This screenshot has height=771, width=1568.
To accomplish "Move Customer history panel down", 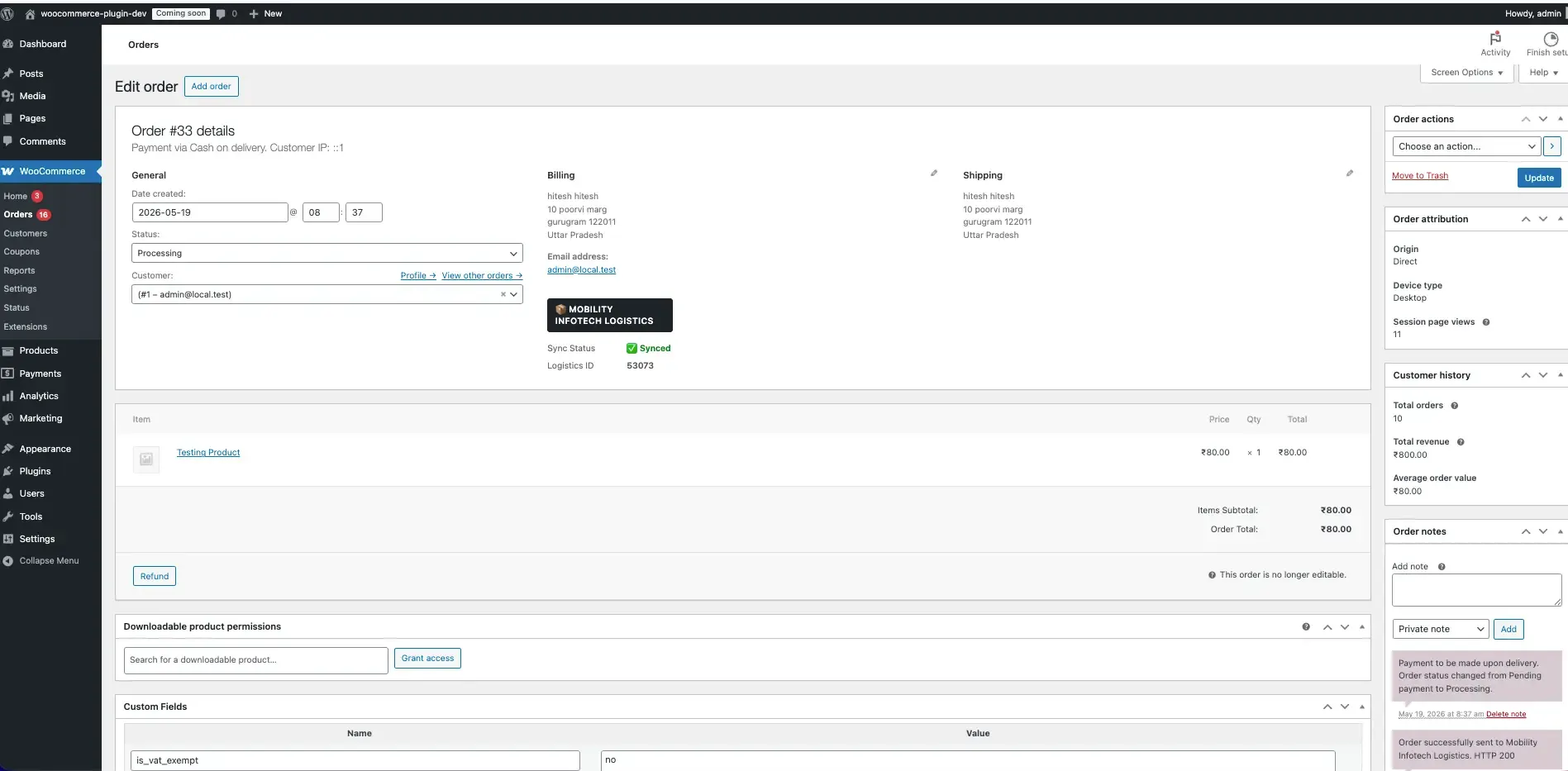I will click(x=1543, y=375).
